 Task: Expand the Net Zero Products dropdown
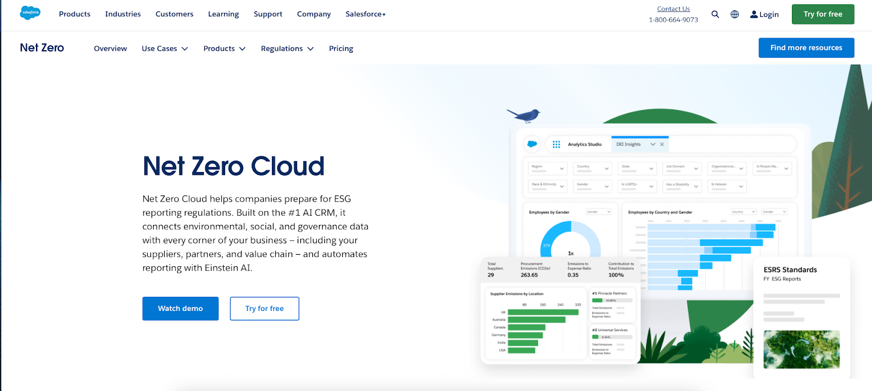click(225, 48)
